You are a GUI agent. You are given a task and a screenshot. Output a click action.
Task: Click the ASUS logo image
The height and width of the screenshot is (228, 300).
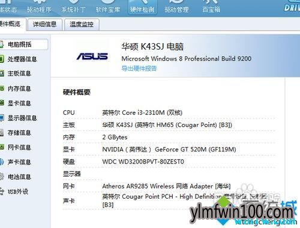click(92, 56)
